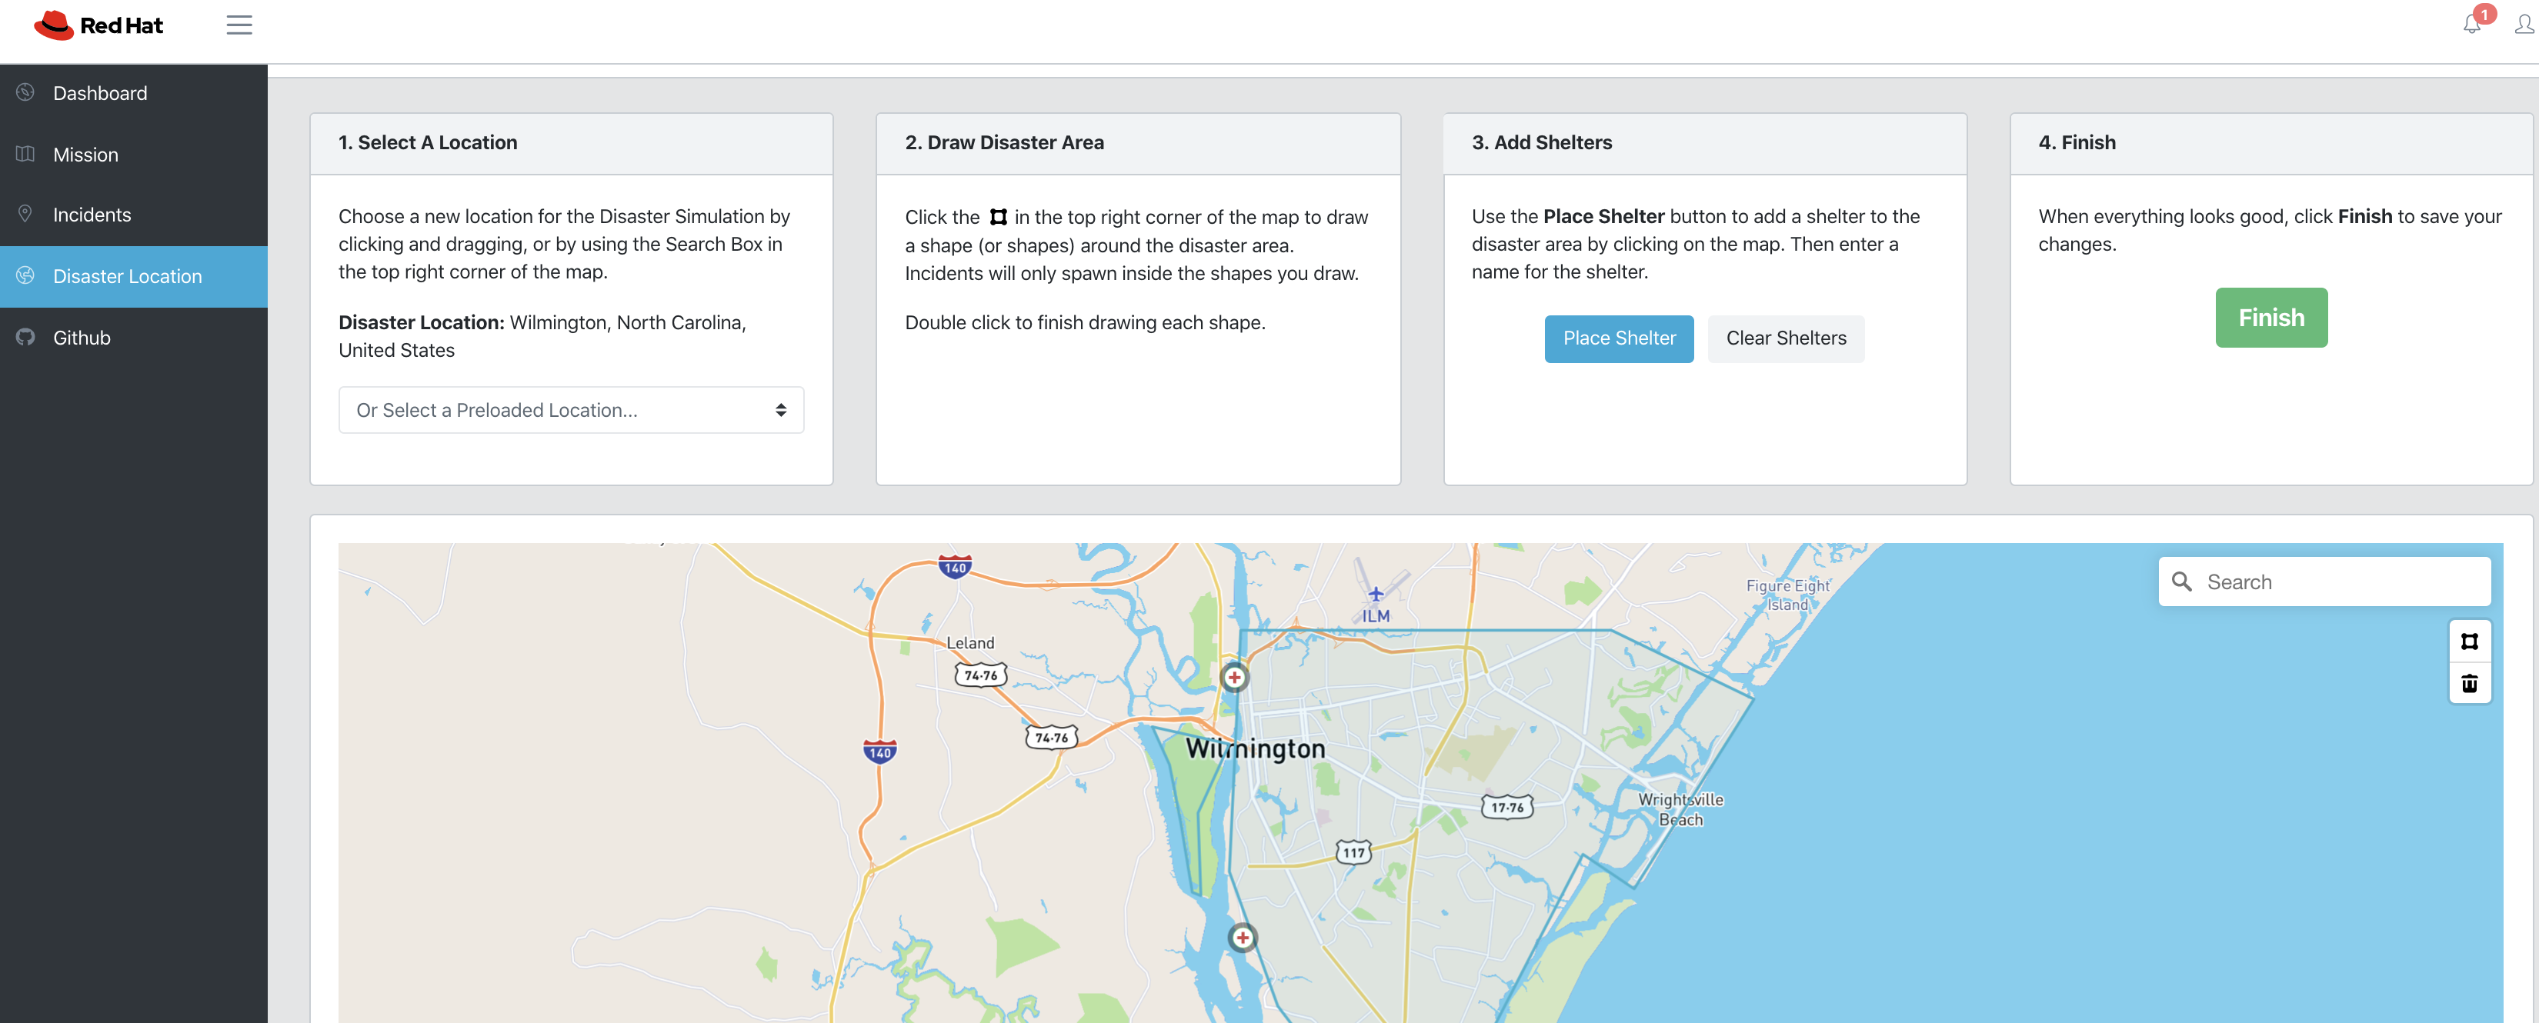The height and width of the screenshot is (1023, 2539).
Task: Click the Wilmington city label on map
Action: 1255,749
